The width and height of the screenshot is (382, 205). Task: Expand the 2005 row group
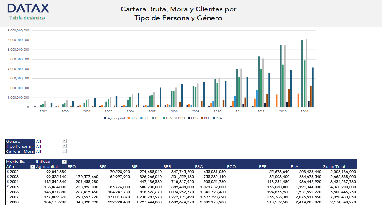click(x=8, y=187)
